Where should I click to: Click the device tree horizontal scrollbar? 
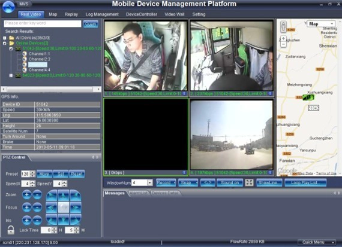[x=51, y=89]
